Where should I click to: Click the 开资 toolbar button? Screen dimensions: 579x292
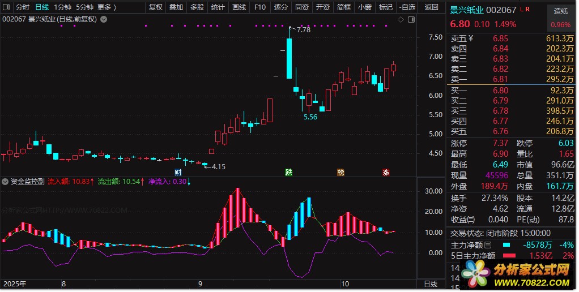click(323, 7)
